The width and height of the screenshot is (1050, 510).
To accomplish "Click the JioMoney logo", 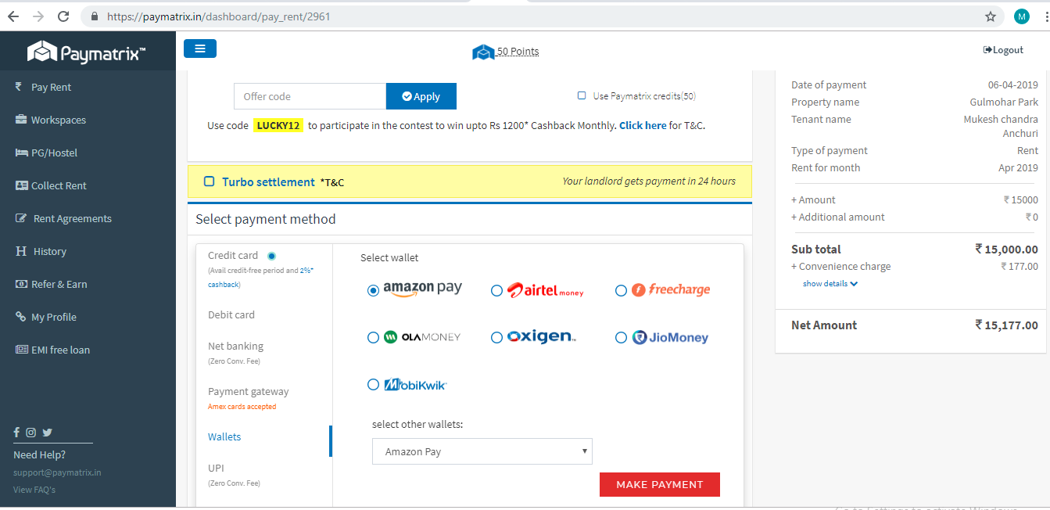I will tap(670, 337).
